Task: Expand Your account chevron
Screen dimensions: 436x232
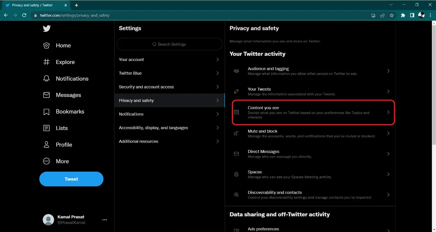Action: (x=218, y=59)
